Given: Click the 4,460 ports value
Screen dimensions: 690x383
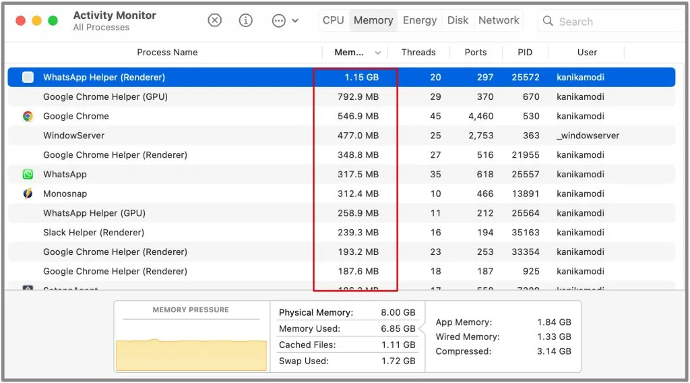Looking at the screenshot, I should click(x=480, y=116).
